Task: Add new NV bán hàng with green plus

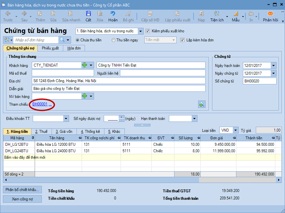Action: [85, 96]
